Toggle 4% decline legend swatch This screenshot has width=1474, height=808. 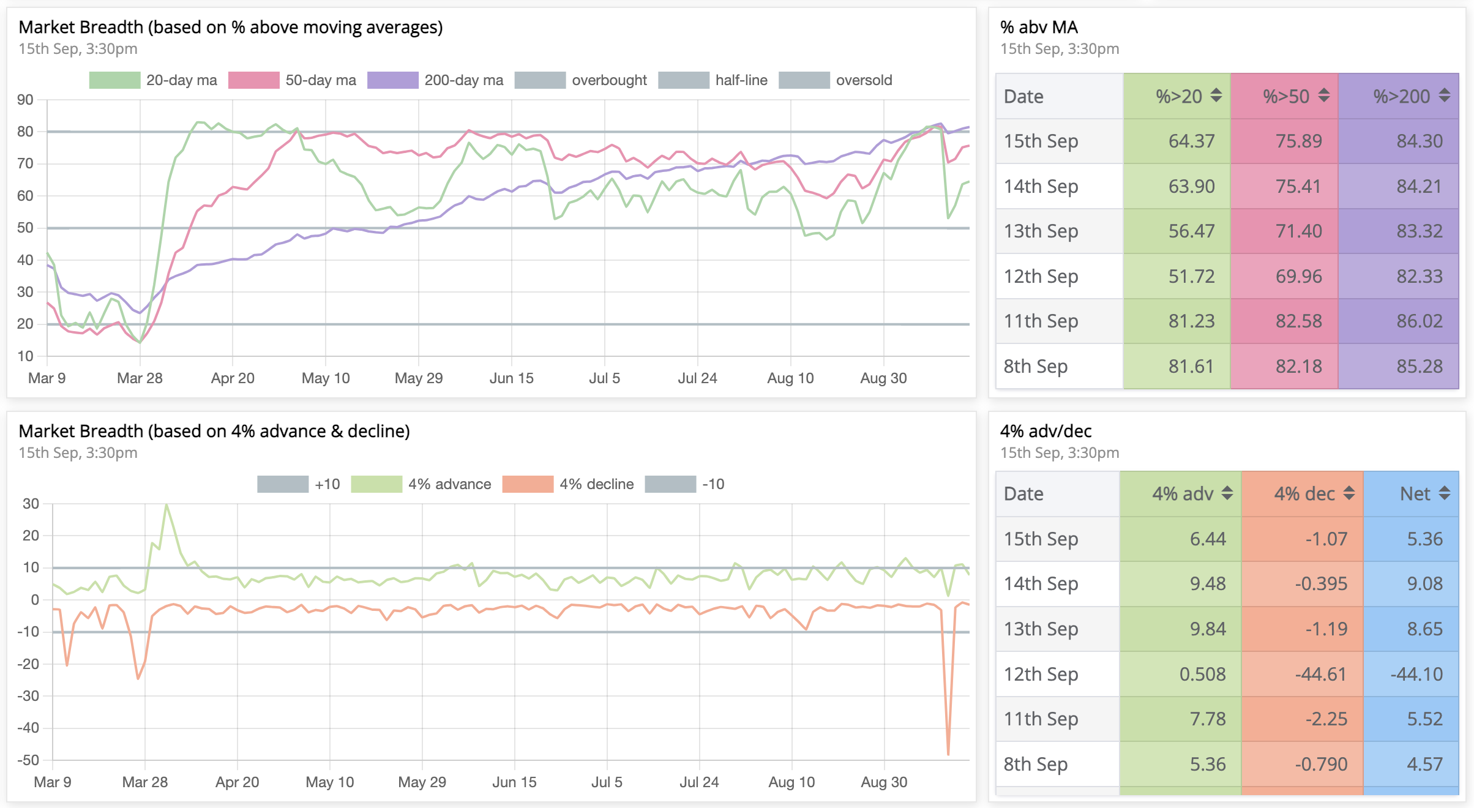coord(528,484)
